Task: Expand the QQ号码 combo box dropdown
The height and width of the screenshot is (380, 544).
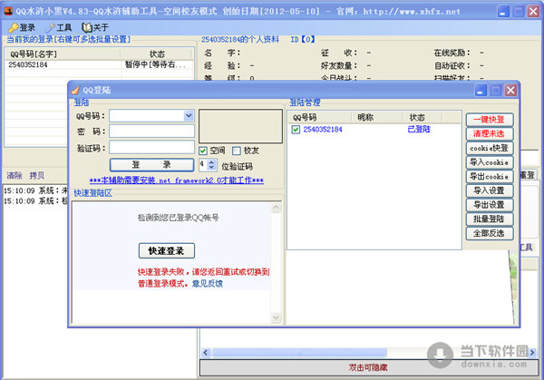Action: [189, 115]
